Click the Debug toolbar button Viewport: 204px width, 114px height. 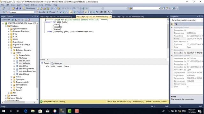click(51, 12)
